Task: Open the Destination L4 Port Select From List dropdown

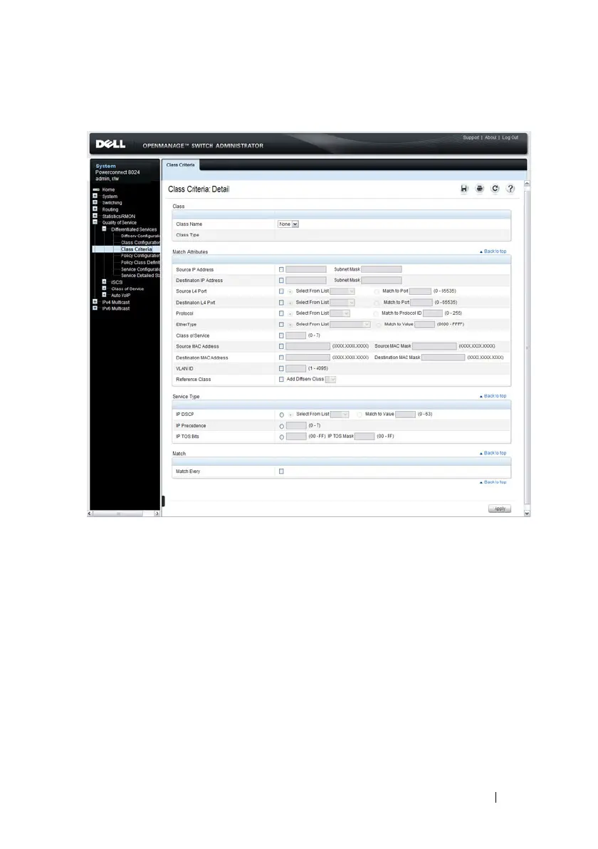Action: pyautogui.click(x=342, y=303)
